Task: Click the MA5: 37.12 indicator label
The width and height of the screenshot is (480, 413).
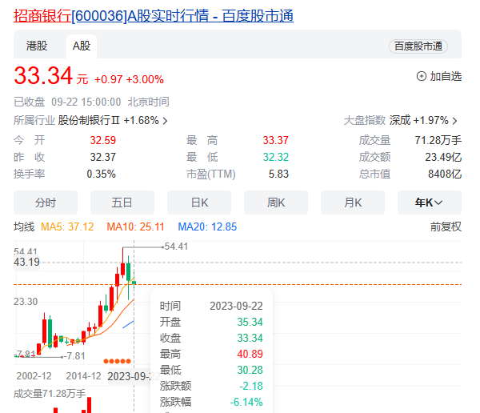Action: pos(67,227)
